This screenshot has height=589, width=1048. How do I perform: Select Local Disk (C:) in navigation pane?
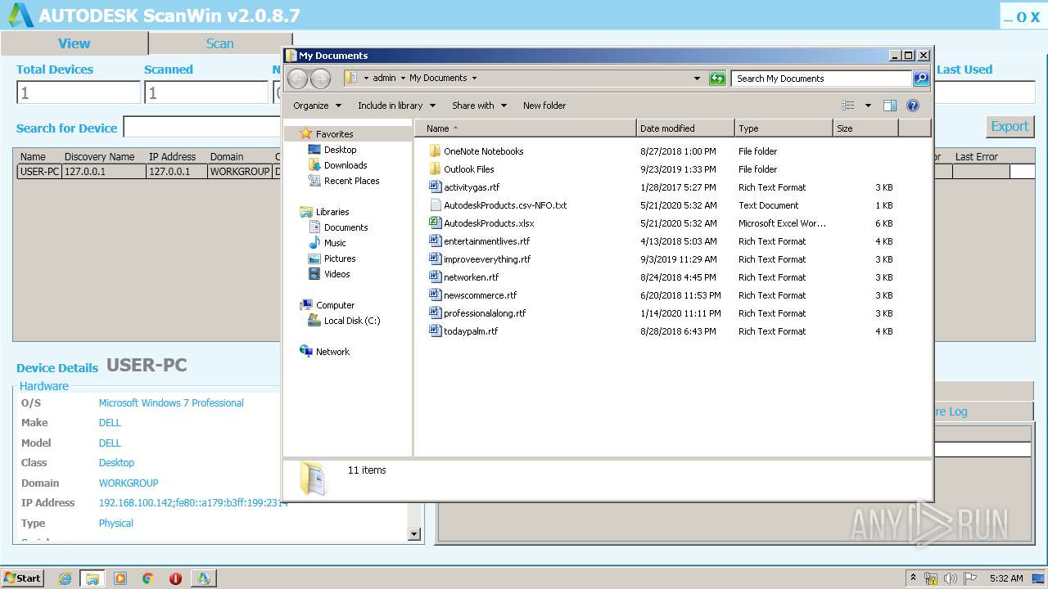pyautogui.click(x=351, y=321)
